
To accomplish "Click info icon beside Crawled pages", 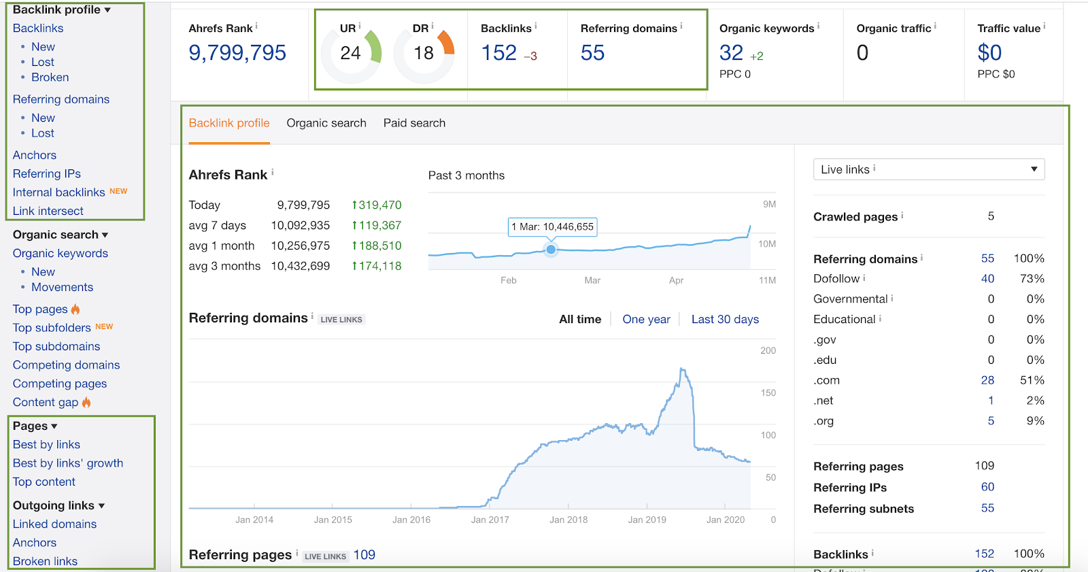I will click(902, 215).
